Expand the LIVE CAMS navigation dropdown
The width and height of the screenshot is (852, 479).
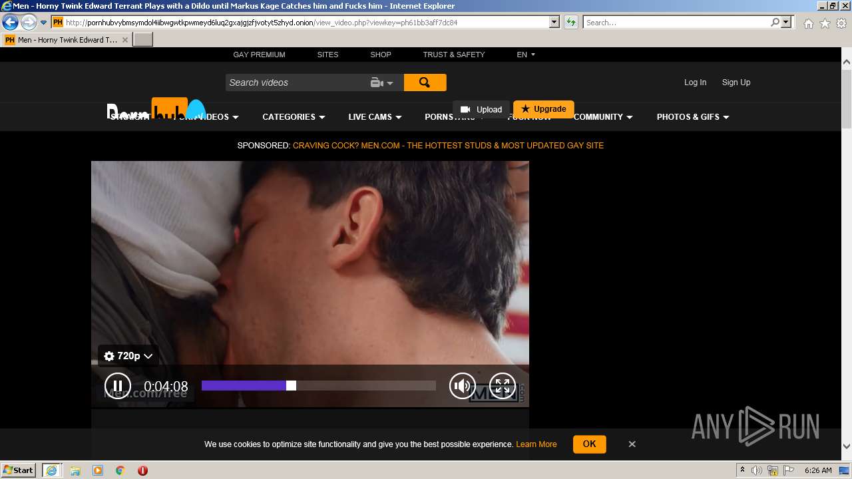[375, 117]
